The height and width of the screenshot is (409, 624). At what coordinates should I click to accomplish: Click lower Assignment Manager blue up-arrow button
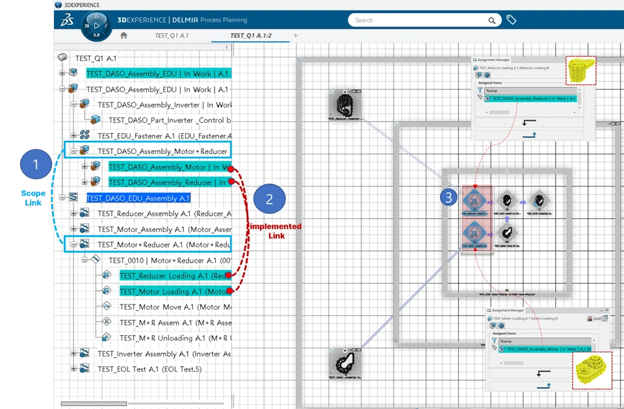[543, 386]
